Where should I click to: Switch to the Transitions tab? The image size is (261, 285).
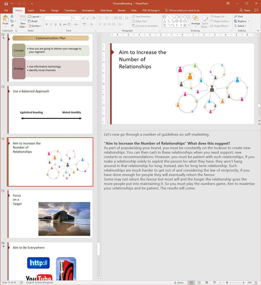pos(70,10)
